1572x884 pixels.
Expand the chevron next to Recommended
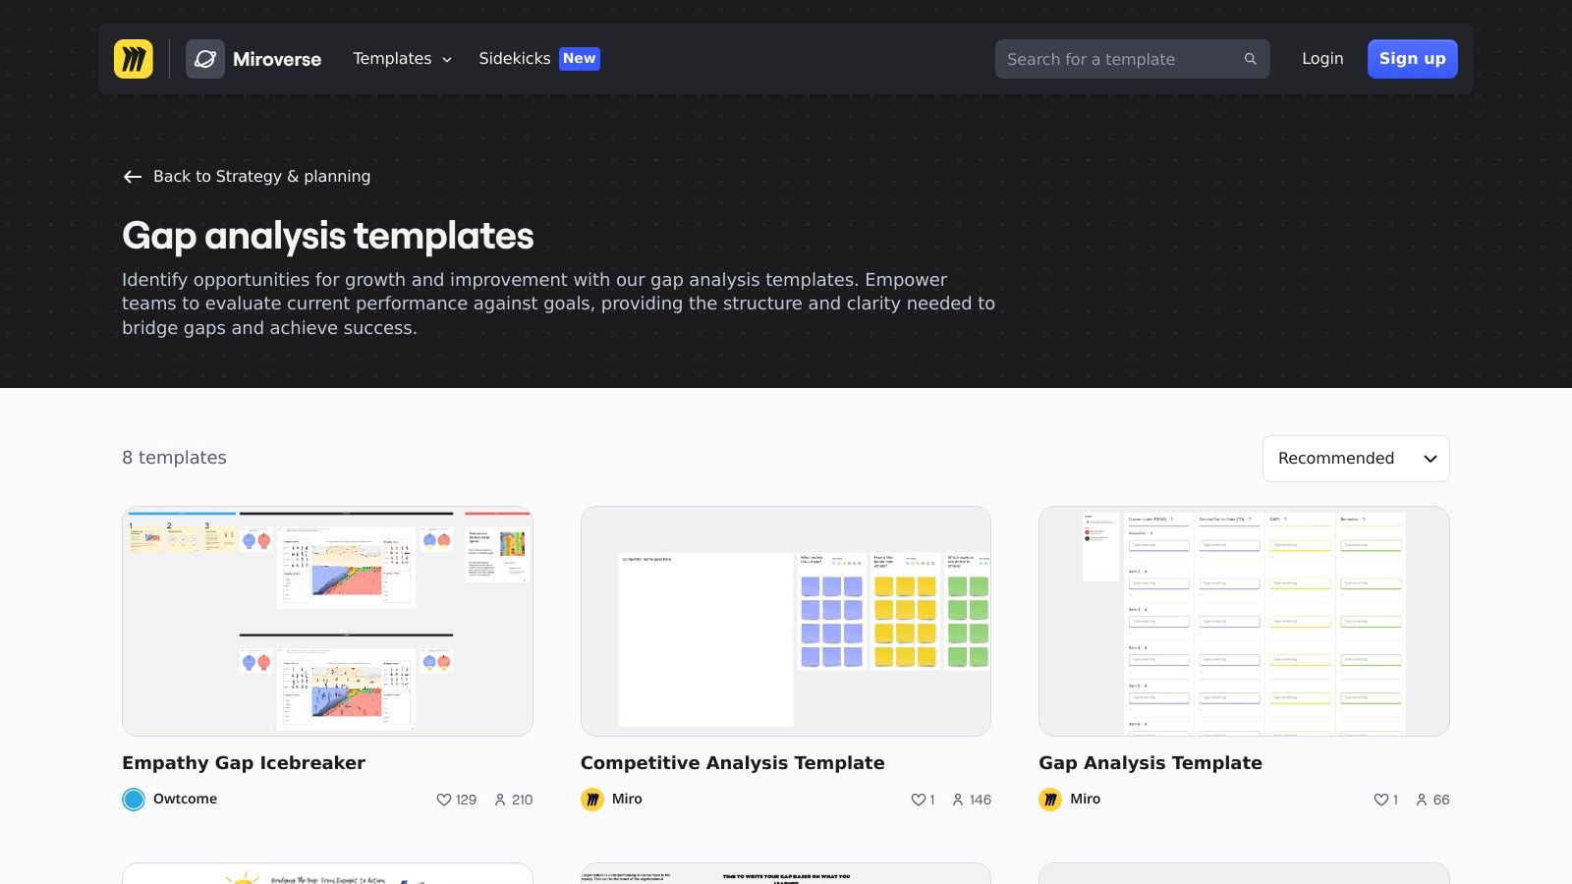pyautogui.click(x=1431, y=459)
